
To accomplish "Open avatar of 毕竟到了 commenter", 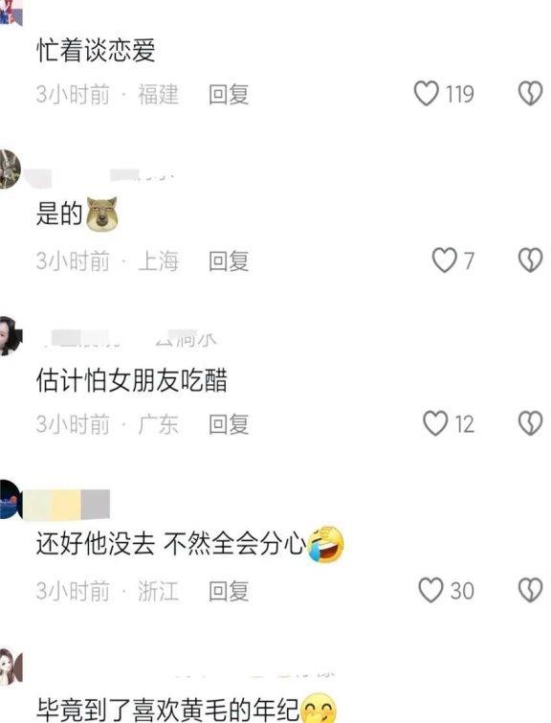I will [x=11, y=667].
